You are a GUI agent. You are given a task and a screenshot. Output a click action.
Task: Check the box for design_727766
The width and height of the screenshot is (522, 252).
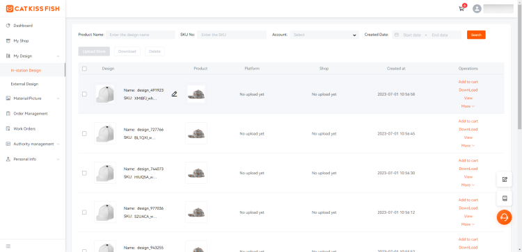click(84, 133)
